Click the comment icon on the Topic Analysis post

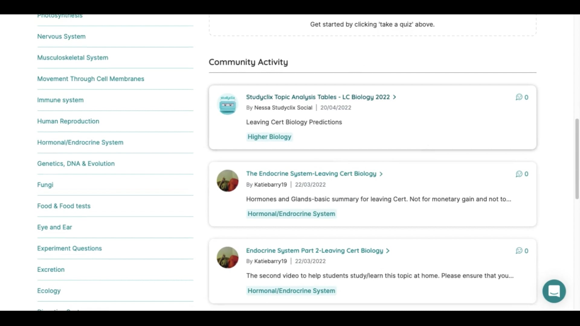point(519,97)
